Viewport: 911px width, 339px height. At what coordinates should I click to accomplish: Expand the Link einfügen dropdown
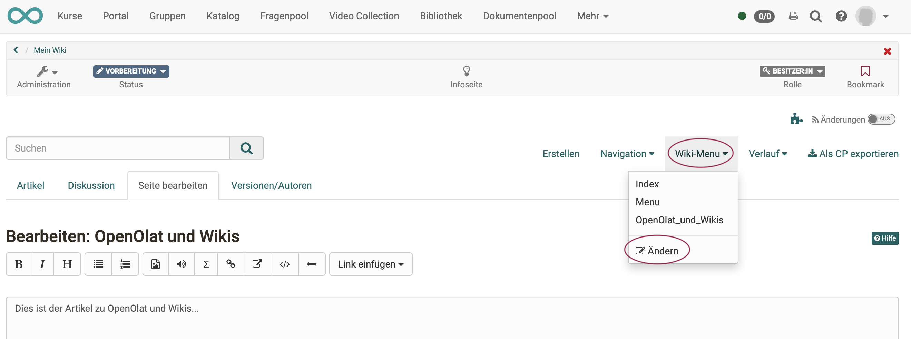click(x=371, y=264)
